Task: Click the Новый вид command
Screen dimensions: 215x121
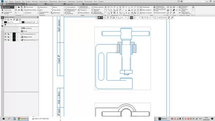Action: click(x=144, y=7)
